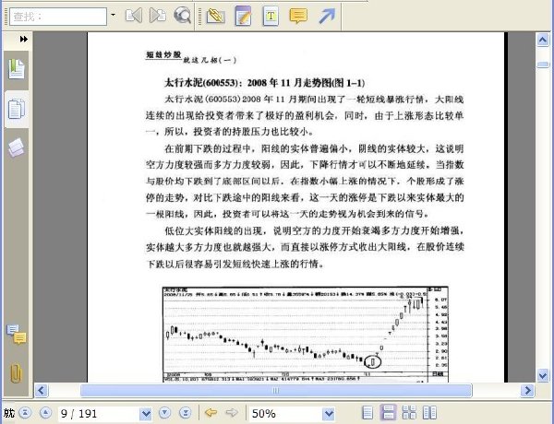Toggle facing pages layout view
Screen dimensions: 554x424
coord(429,412)
